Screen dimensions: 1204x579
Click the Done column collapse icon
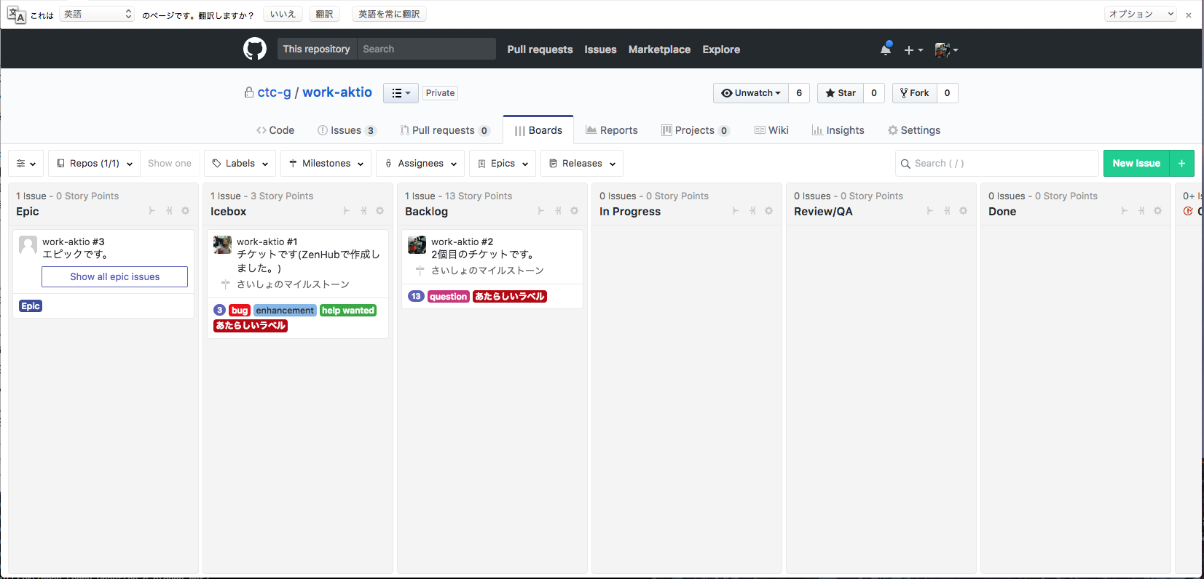pyautogui.click(x=1141, y=211)
